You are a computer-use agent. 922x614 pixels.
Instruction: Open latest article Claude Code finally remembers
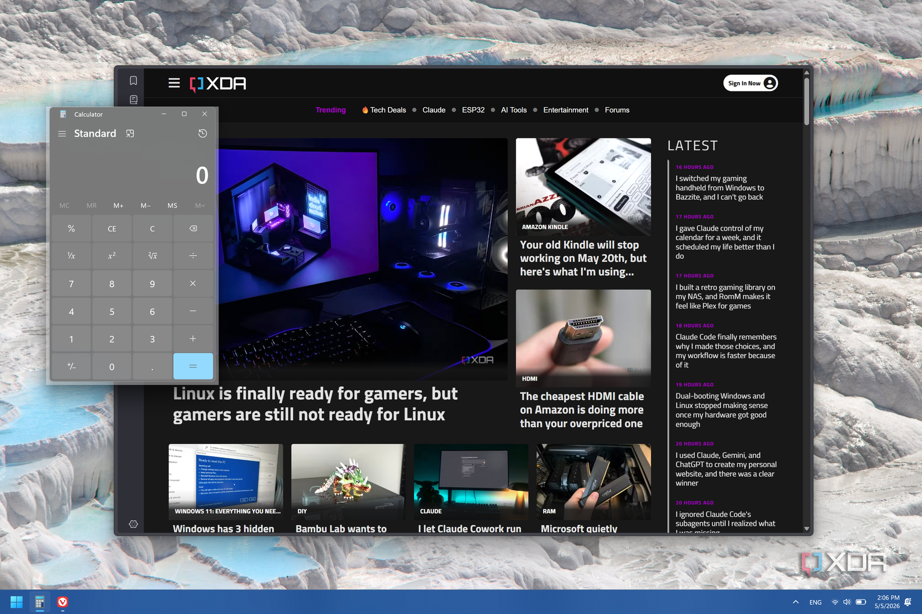tap(726, 351)
